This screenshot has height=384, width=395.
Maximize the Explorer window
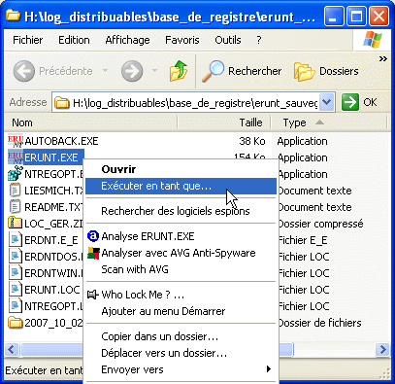356,17
